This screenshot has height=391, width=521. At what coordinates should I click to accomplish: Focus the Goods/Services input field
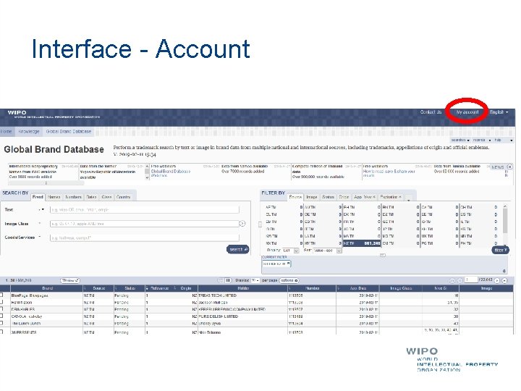click(x=145, y=237)
